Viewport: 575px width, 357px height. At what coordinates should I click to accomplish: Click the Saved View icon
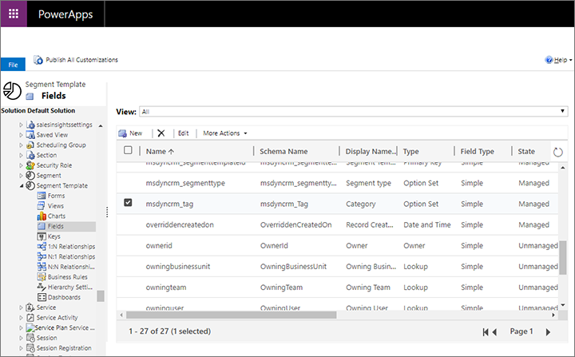point(30,135)
